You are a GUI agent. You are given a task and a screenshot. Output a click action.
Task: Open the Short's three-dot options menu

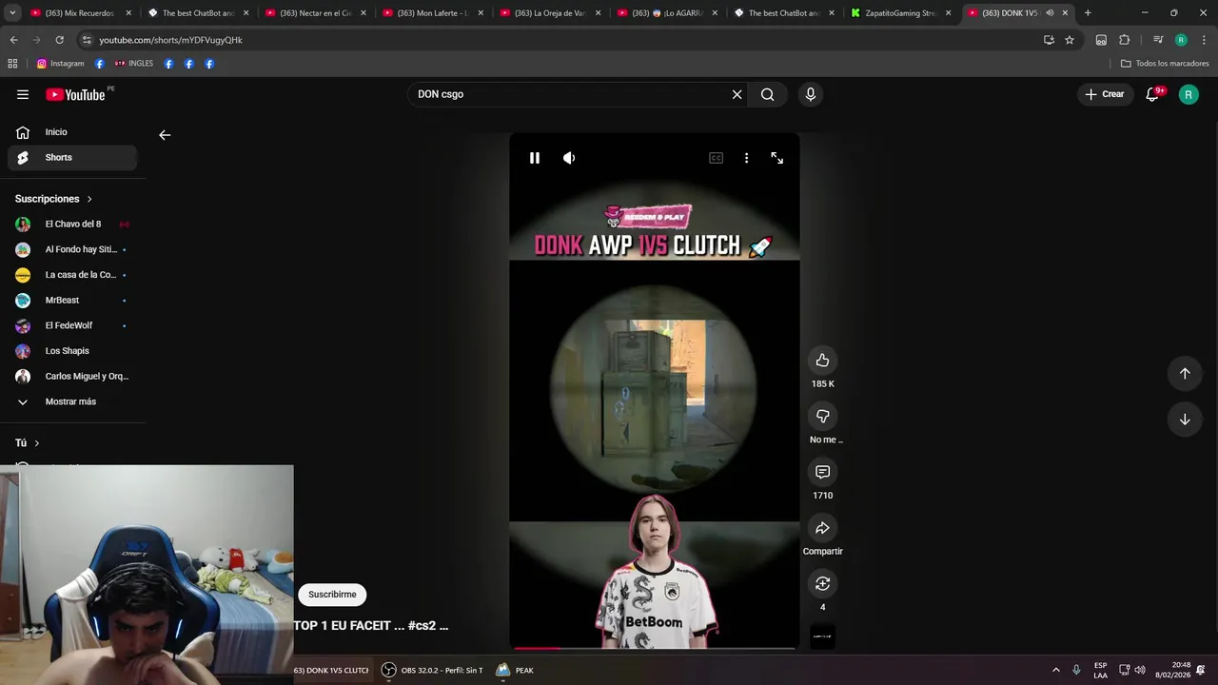coord(746,158)
